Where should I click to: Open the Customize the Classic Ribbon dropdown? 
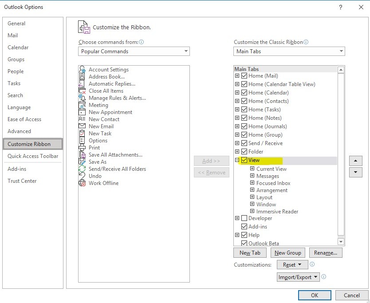(x=289, y=51)
